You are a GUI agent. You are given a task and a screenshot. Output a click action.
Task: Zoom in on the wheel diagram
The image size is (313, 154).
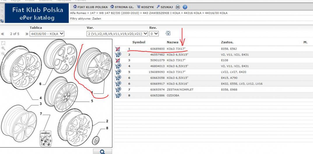click(3, 48)
